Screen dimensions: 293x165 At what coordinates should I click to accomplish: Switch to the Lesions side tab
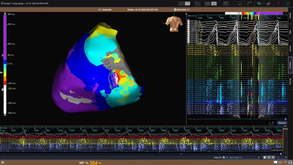[290, 65]
